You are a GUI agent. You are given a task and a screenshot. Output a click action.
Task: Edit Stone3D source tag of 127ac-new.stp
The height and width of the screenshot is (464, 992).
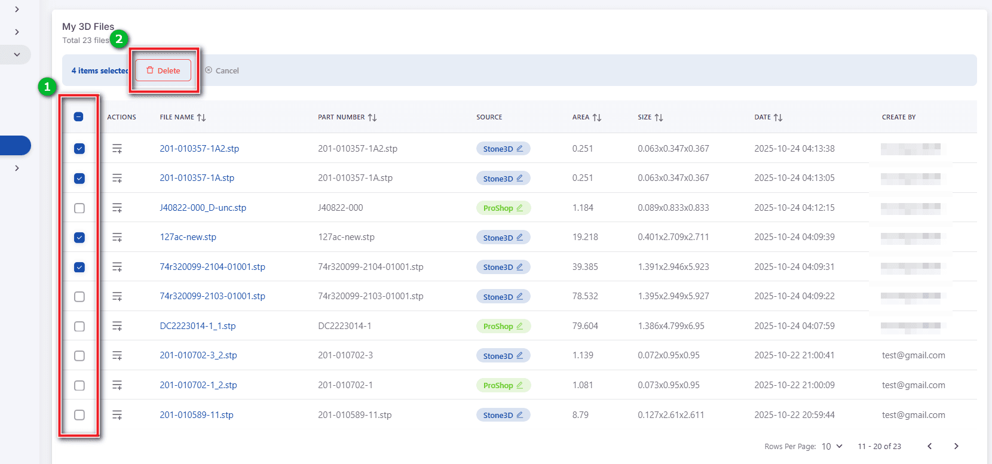click(x=520, y=237)
